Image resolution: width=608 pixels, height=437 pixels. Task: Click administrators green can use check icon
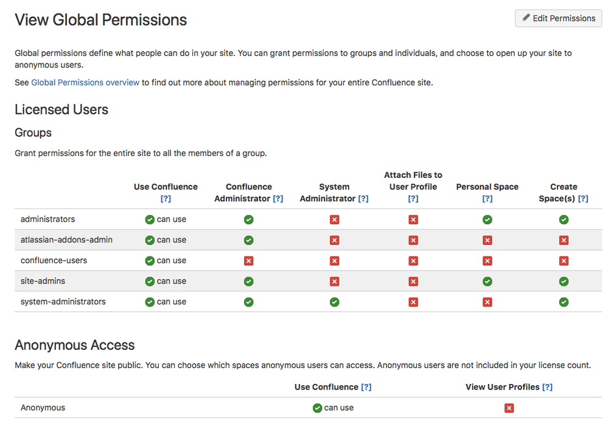click(150, 219)
